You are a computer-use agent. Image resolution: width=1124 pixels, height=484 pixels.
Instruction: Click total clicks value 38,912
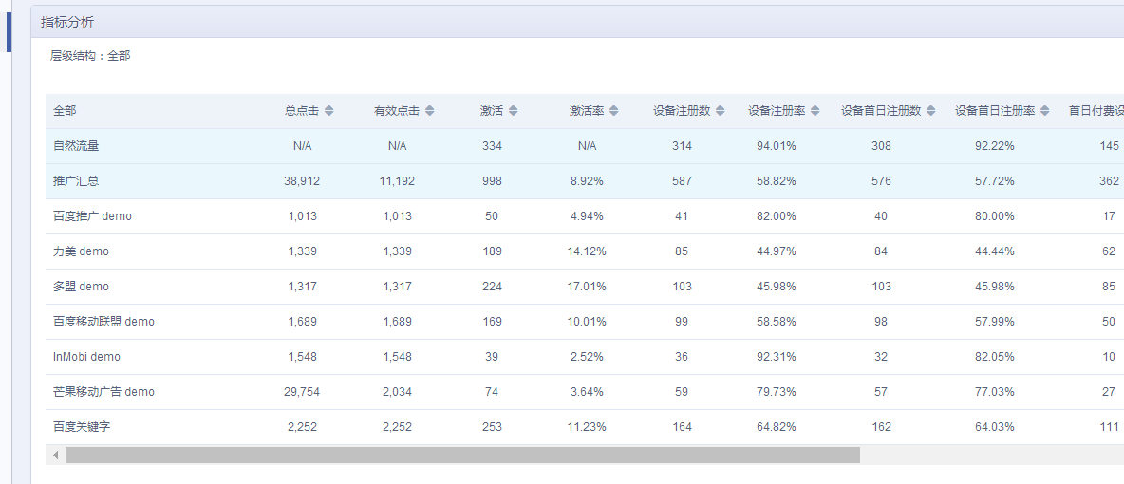coord(303,181)
